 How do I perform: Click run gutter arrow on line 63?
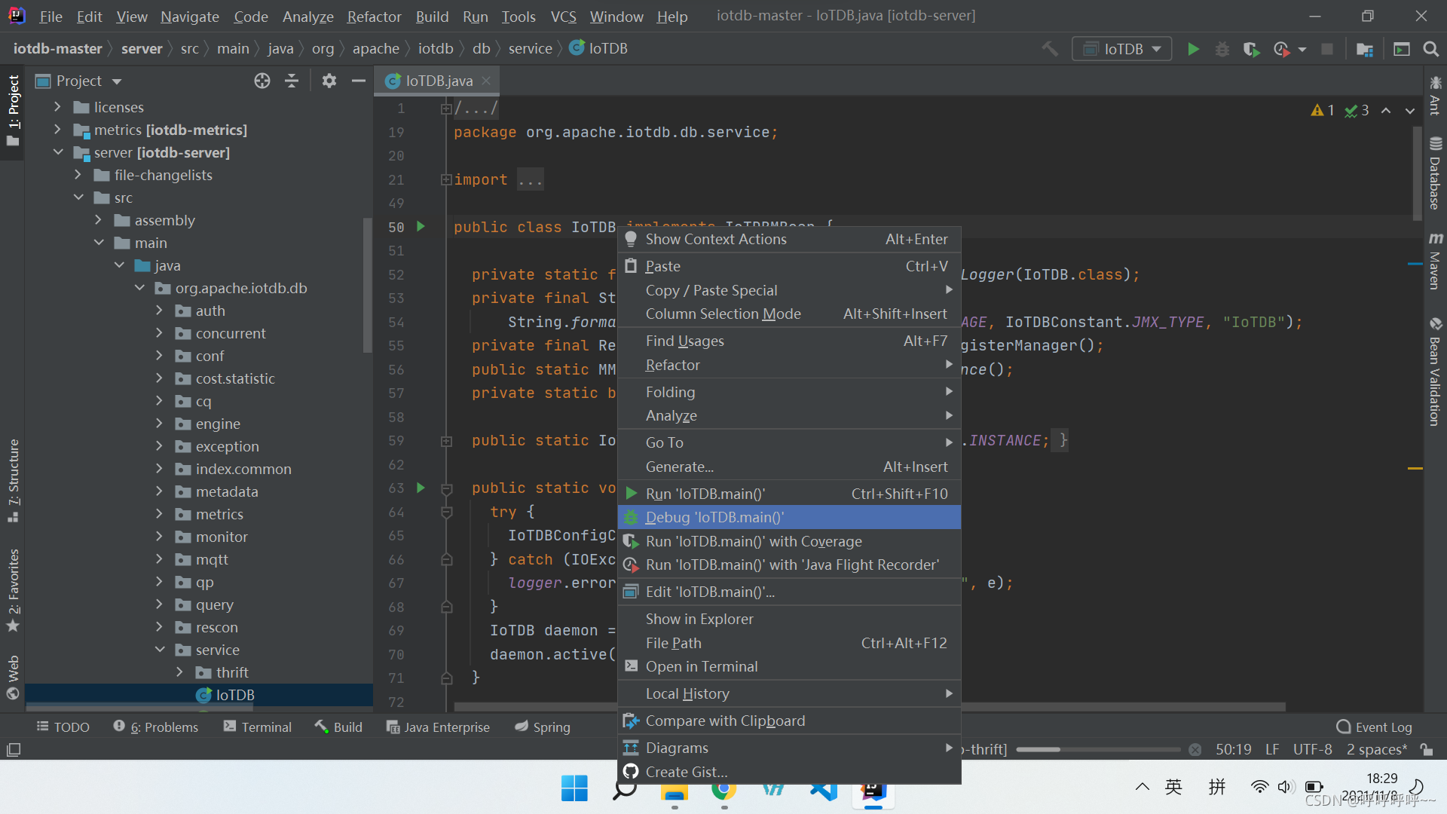[x=421, y=488]
